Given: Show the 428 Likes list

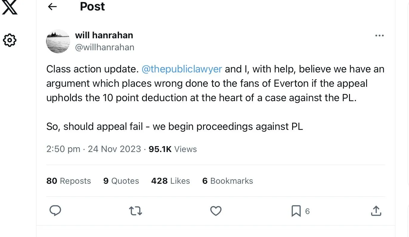Looking at the screenshot, I should (x=170, y=181).
